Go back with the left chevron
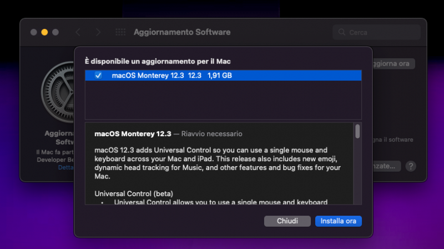444x249 pixels. [78, 32]
